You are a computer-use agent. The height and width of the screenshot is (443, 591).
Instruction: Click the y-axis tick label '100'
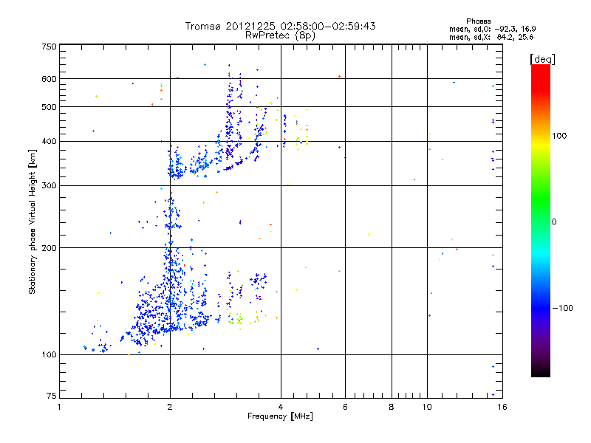[x=49, y=354]
